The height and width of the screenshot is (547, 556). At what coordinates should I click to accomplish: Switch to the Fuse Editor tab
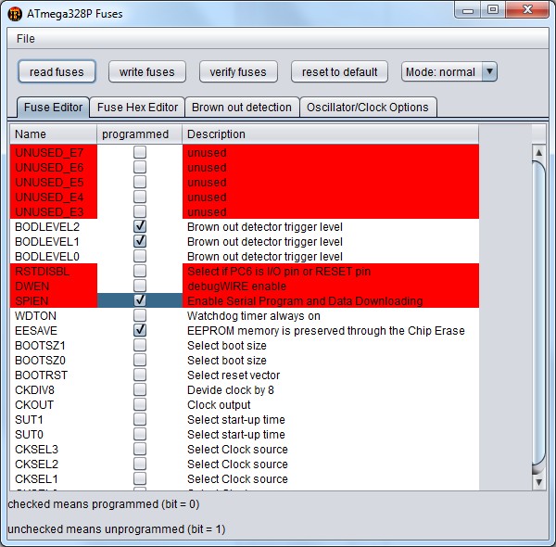click(53, 108)
